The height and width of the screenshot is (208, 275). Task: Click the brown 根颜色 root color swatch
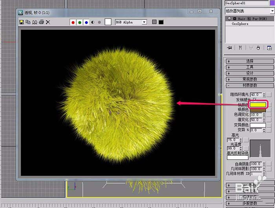coord(258,110)
